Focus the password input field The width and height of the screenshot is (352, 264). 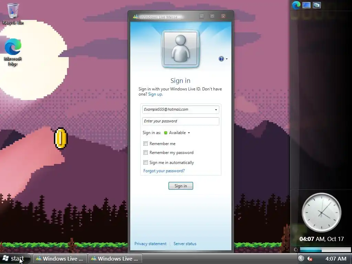click(x=181, y=121)
